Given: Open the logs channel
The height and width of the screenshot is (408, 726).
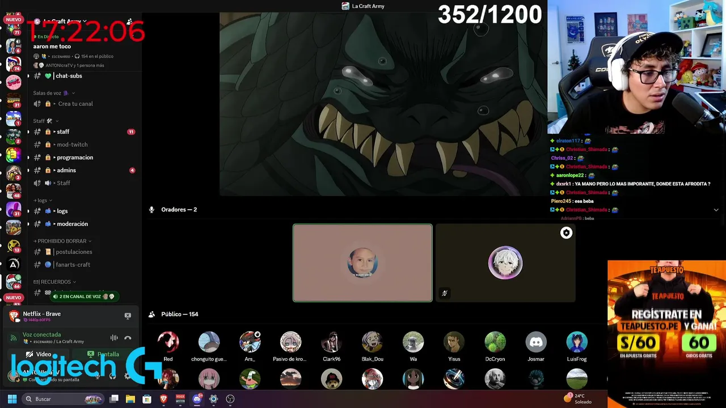Looking at the screenshot, I should pyautogui.click(x=62, y=211).
